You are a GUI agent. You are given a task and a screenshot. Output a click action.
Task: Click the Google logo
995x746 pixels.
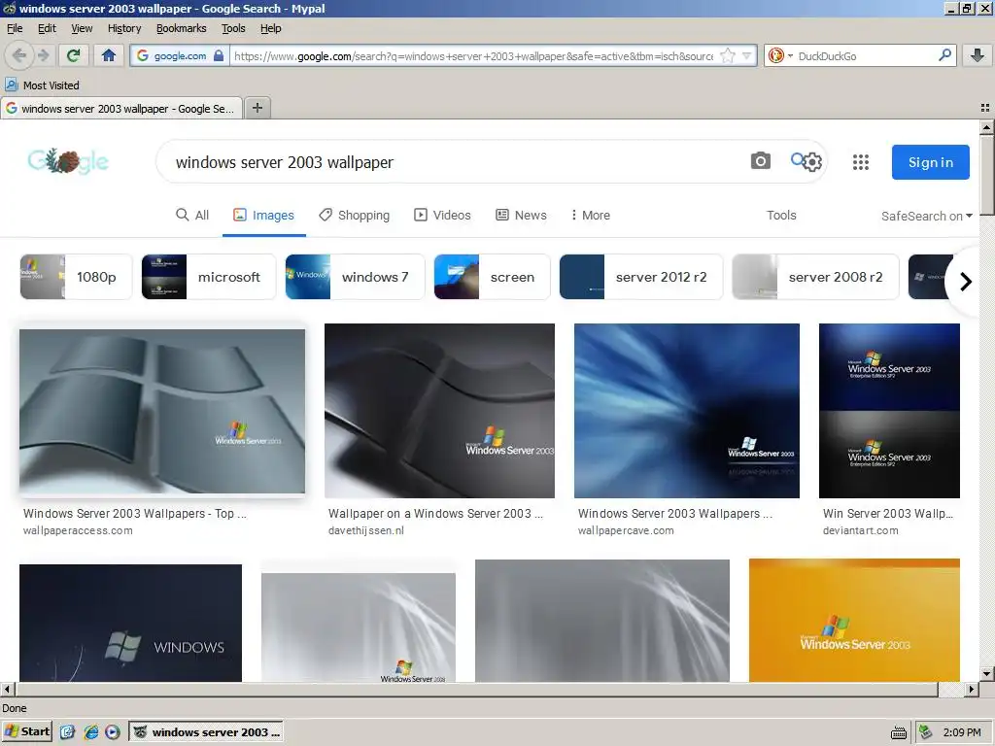tap(69, 161)
